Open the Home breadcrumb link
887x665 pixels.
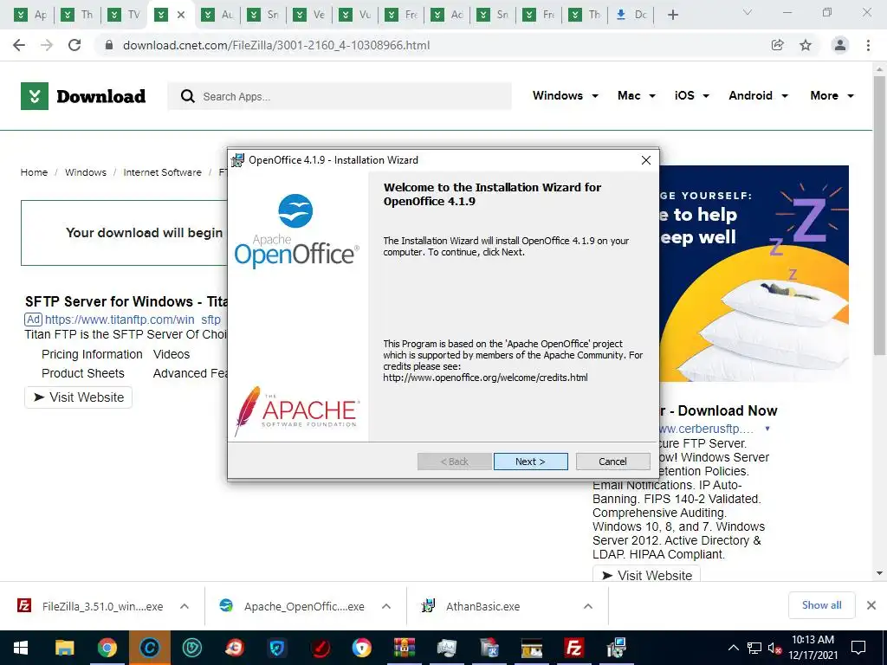click(x=34, y=172)
